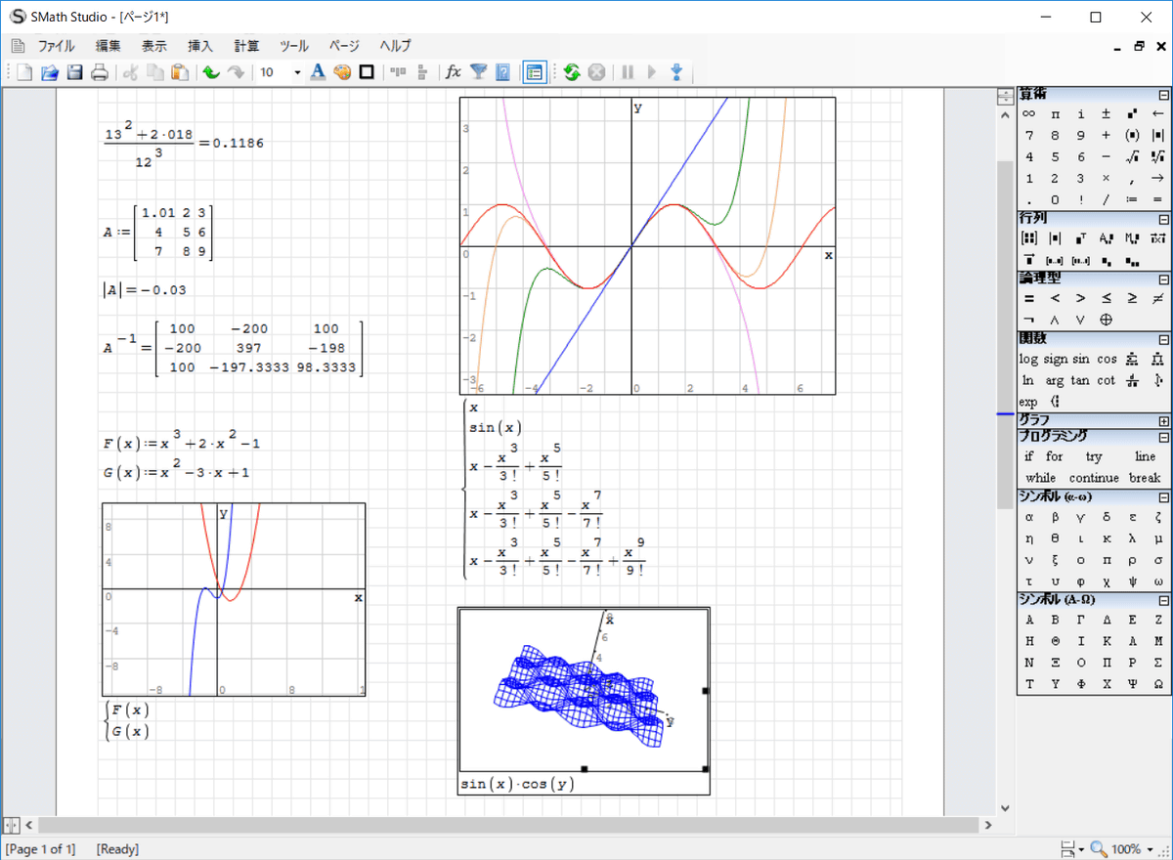Screen dimensions: 1173x860
Task: Collapse the シンボル (α-ω) panel
Action: [x=1163, y=496]
